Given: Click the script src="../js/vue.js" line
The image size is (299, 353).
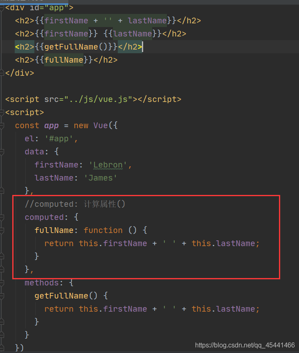Looking at the screenshot, I should click(93, 99).
